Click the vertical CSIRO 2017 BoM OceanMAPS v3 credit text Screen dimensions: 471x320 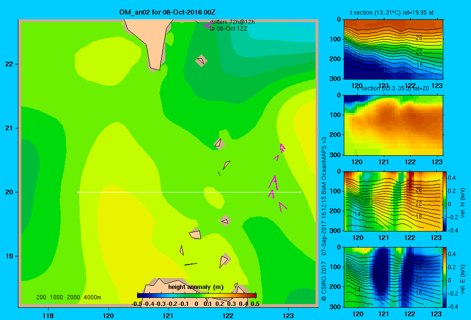324,218
